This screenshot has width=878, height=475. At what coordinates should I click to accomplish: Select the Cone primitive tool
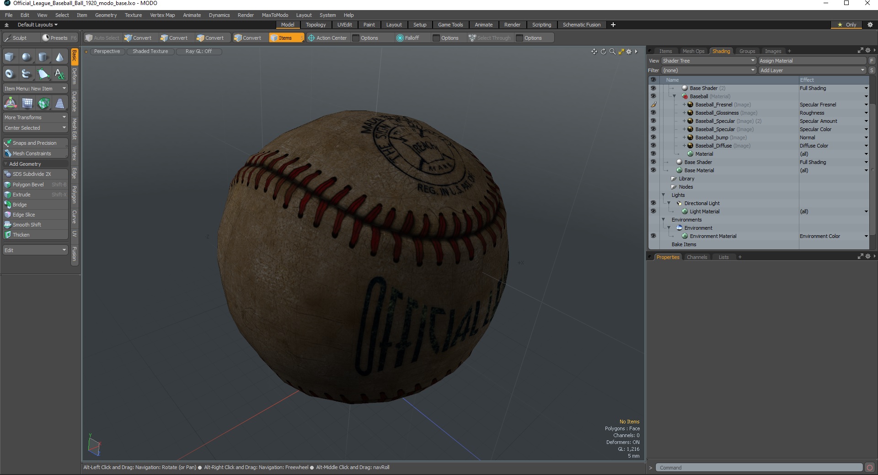[59, 57]
